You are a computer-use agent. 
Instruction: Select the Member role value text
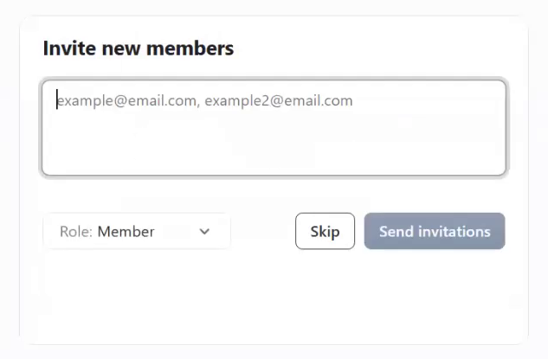tap(126, 232)
